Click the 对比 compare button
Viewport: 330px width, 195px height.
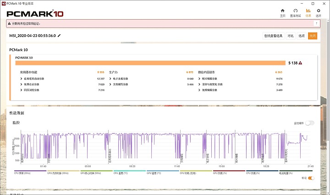click(x=291, y=36)
